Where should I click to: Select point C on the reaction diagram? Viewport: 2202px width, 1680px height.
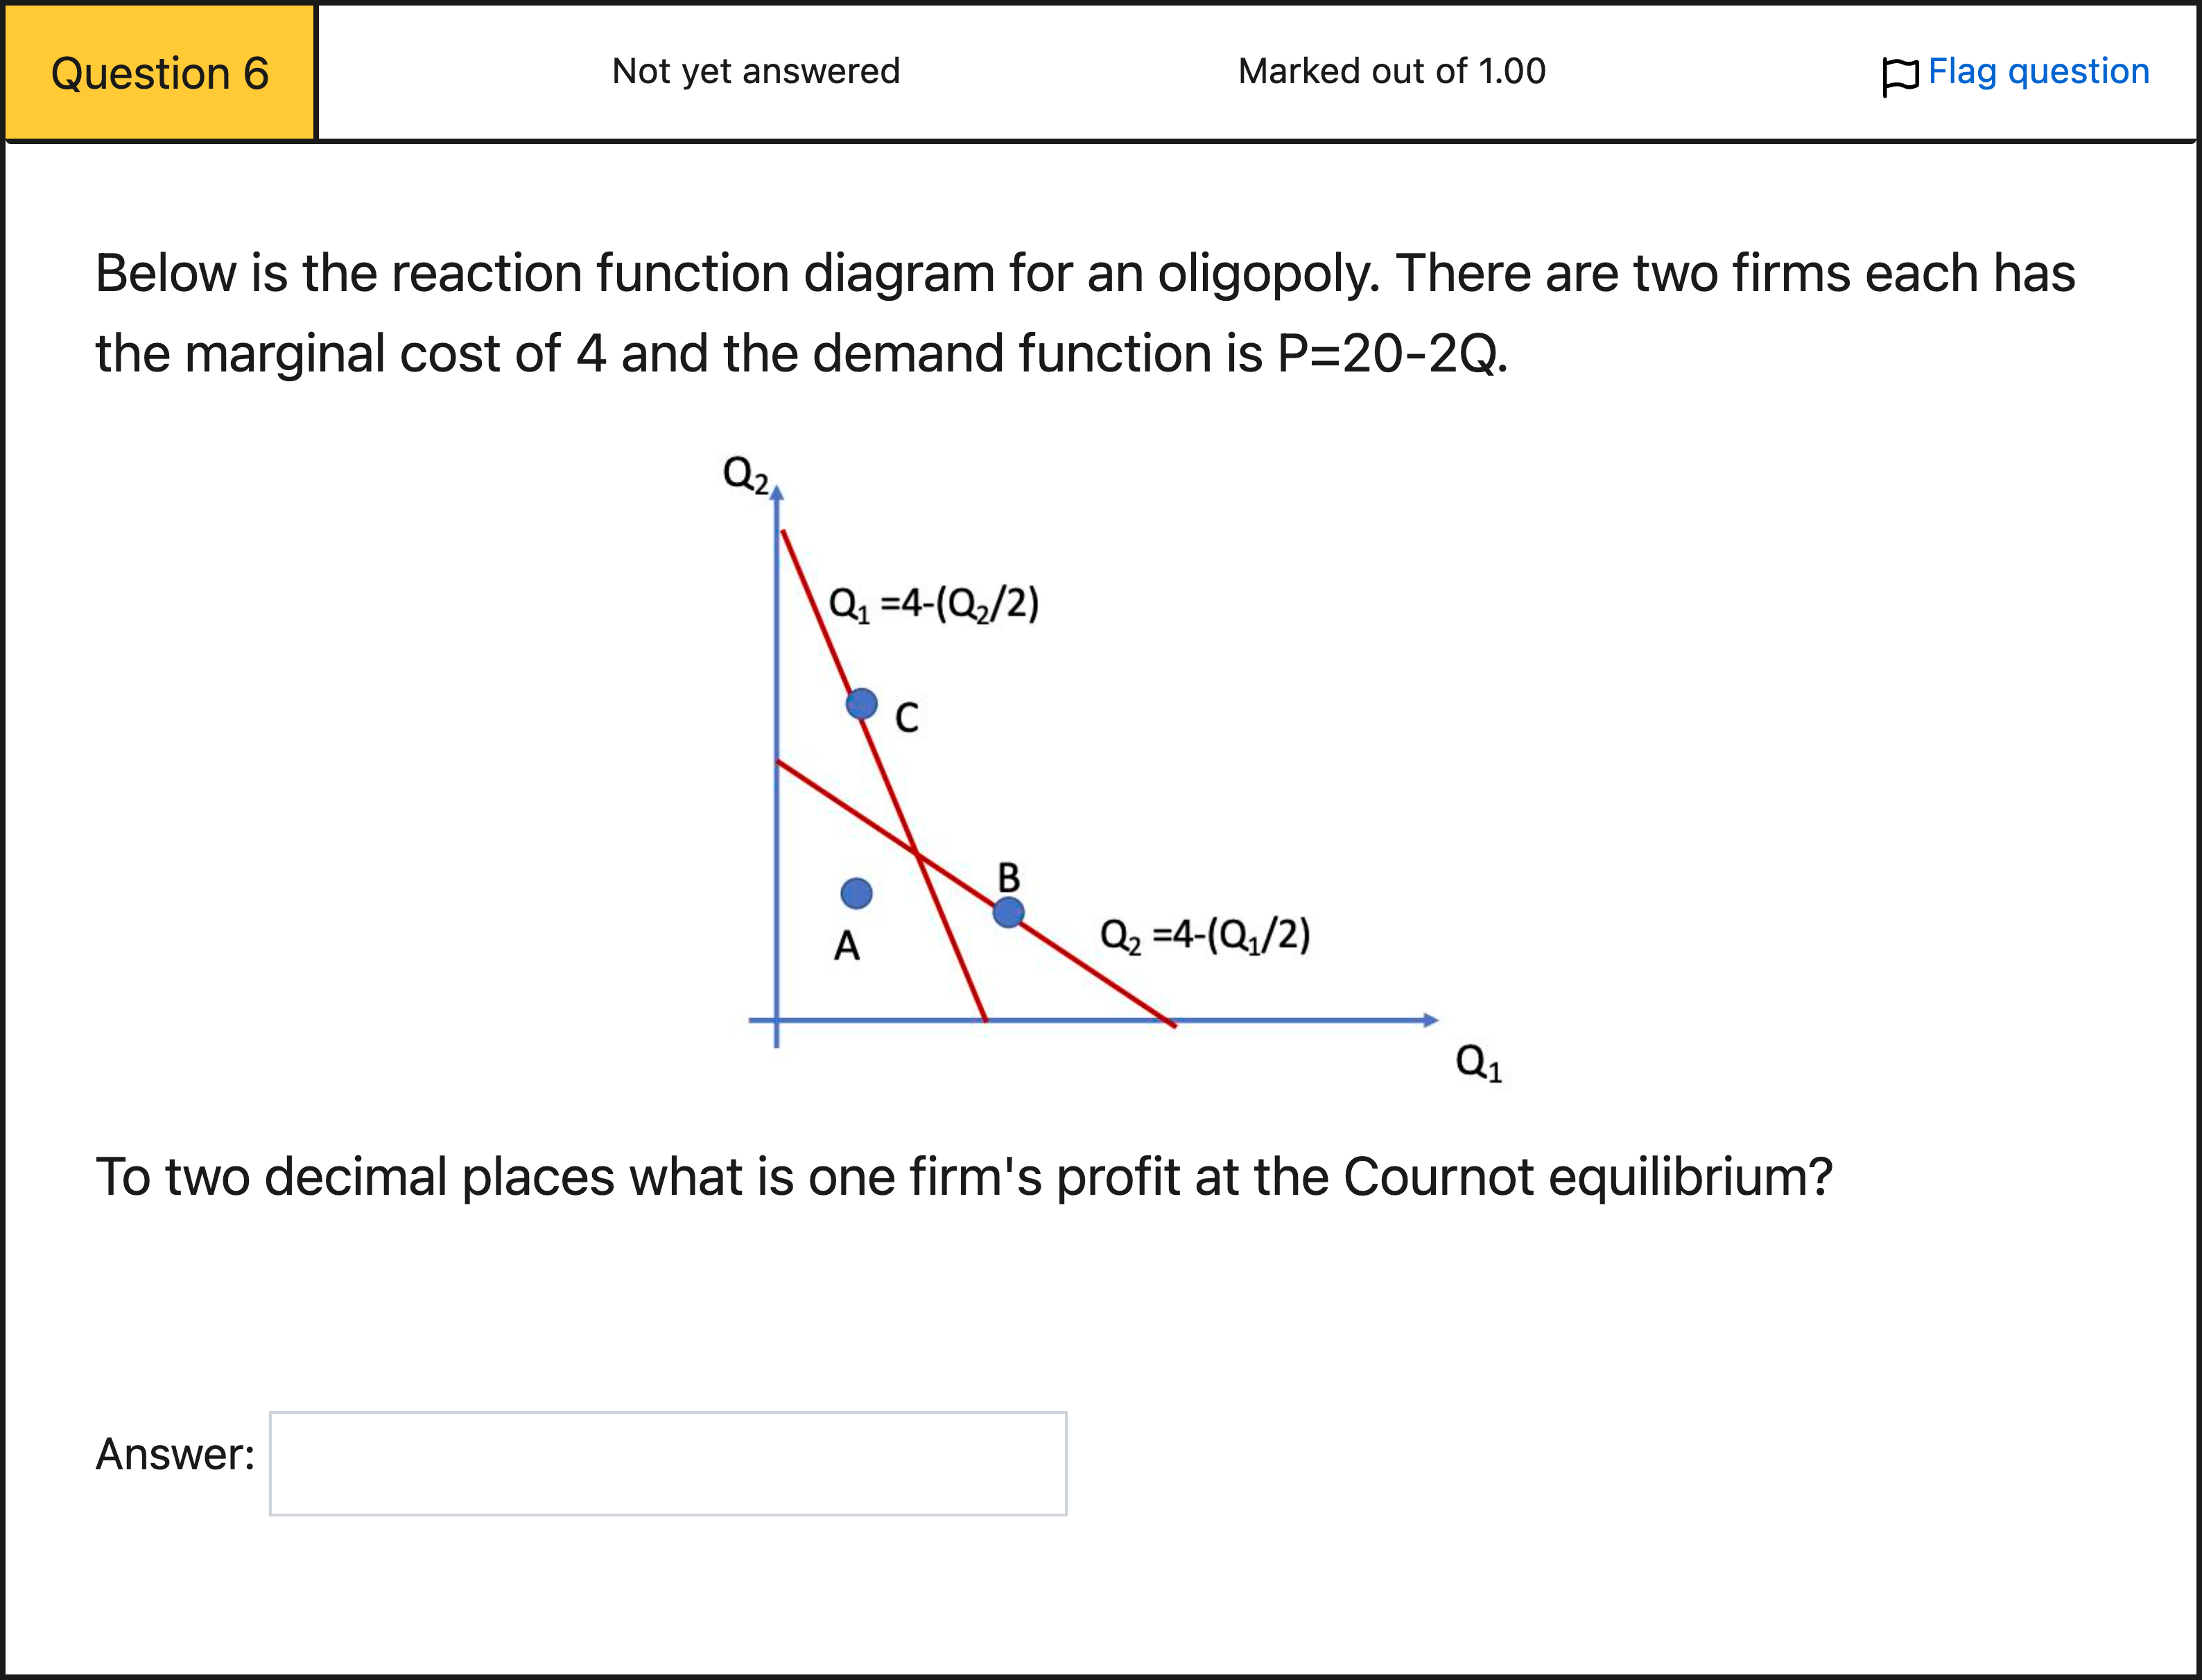[x=861, y=703]
